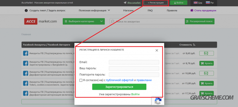Click the от 15,80 руб. price
This screenshot has width=238, height=107.
click(189, 83)
